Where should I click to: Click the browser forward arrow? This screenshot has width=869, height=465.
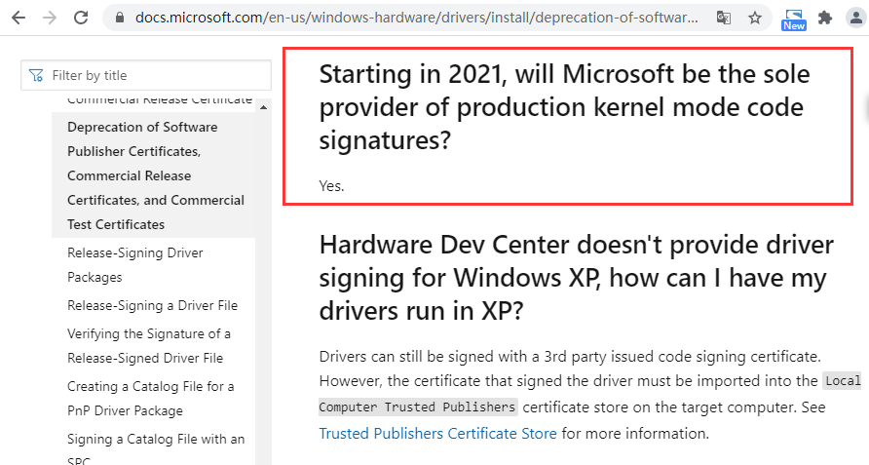50,18
